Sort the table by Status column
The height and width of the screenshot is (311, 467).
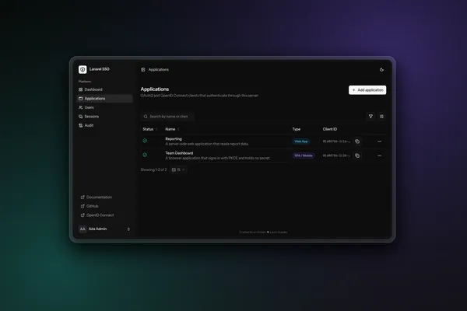(x=150, y=129)
